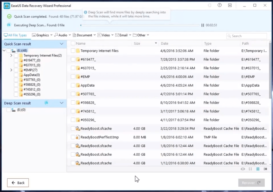Click the preview eye icon
Viewport: 273px width, 192px height.
pos(243,169)
